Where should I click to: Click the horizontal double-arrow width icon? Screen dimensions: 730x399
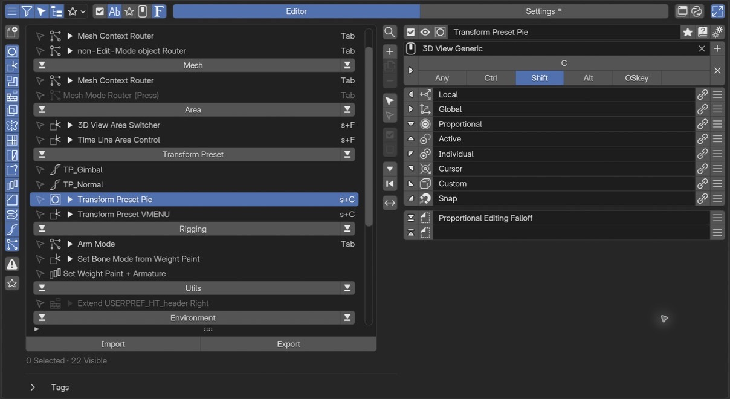tap(390, 203)
